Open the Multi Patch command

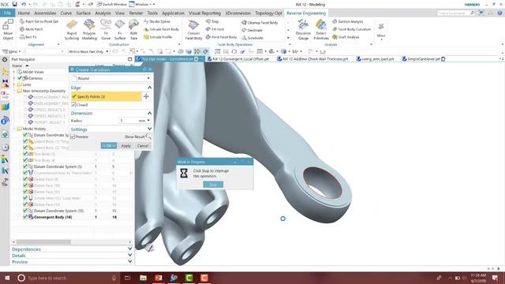click(32, 29)
